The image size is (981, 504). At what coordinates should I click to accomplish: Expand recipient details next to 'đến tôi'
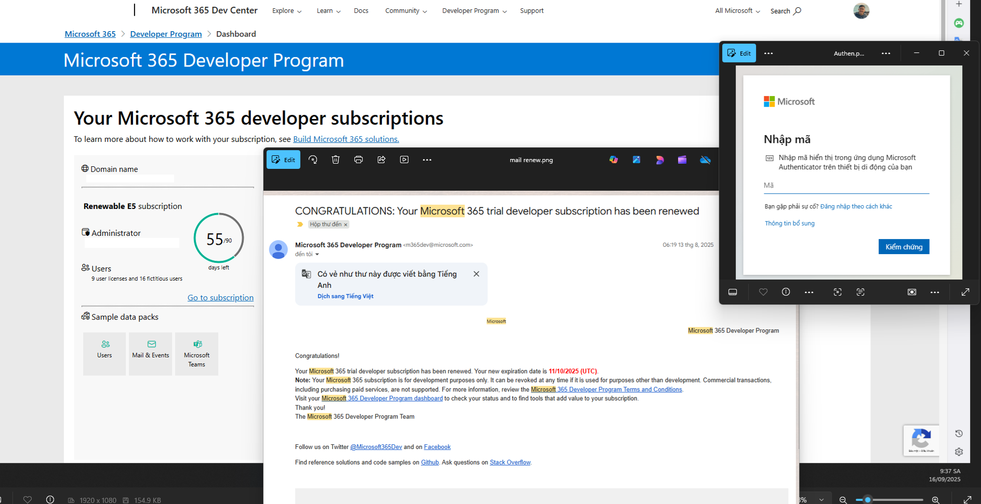point(317,255)
